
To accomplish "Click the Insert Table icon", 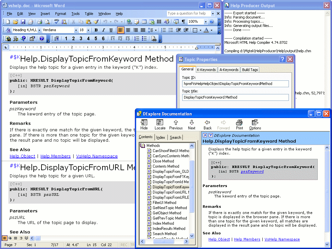I will (144, 22).
